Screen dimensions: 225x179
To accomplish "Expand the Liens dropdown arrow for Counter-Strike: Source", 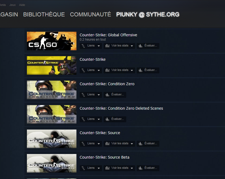I will pos(99,144).
